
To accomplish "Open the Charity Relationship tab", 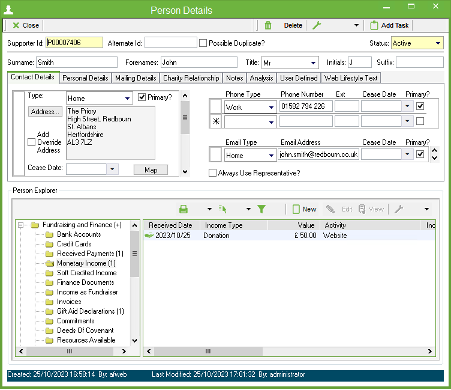I will 191,78.
